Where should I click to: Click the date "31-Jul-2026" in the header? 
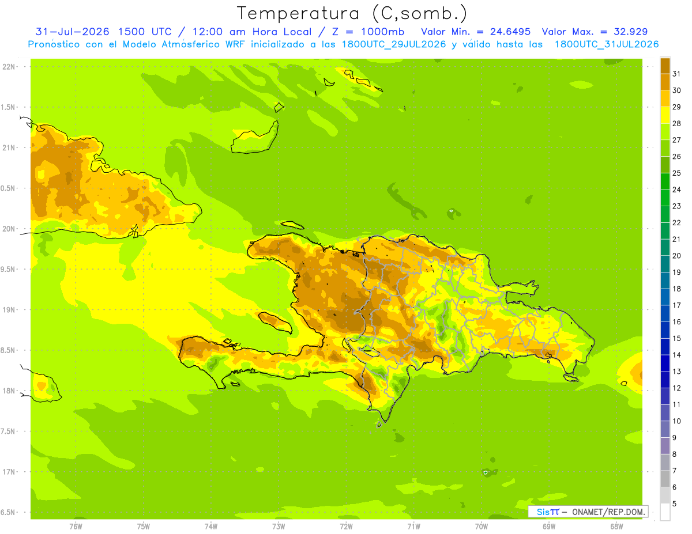pyautogui.click(x=73, y=32)
